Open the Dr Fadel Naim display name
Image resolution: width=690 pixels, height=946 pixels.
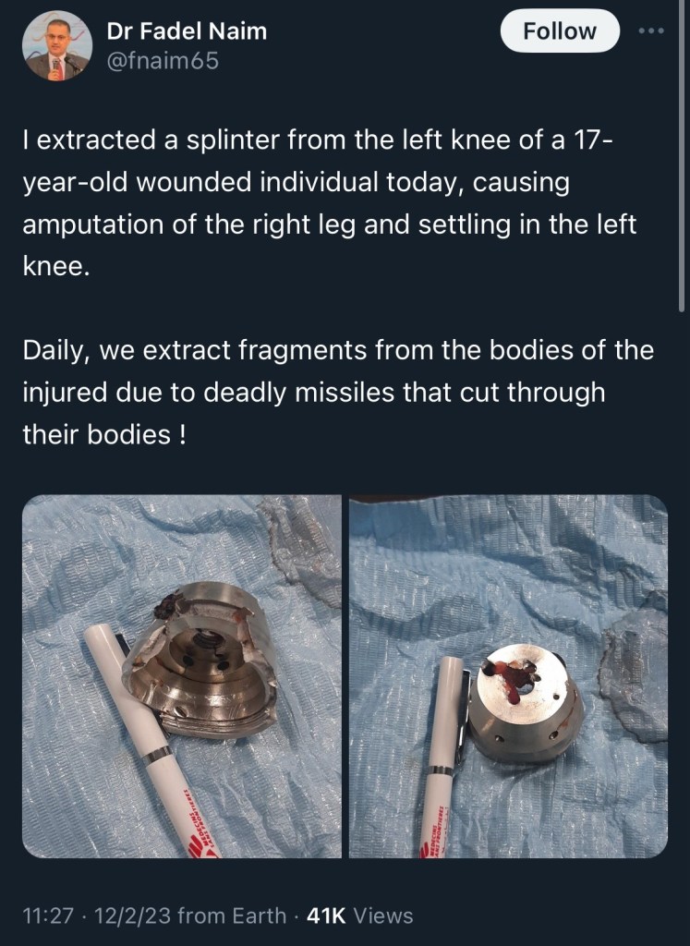(x=187, y=30)
